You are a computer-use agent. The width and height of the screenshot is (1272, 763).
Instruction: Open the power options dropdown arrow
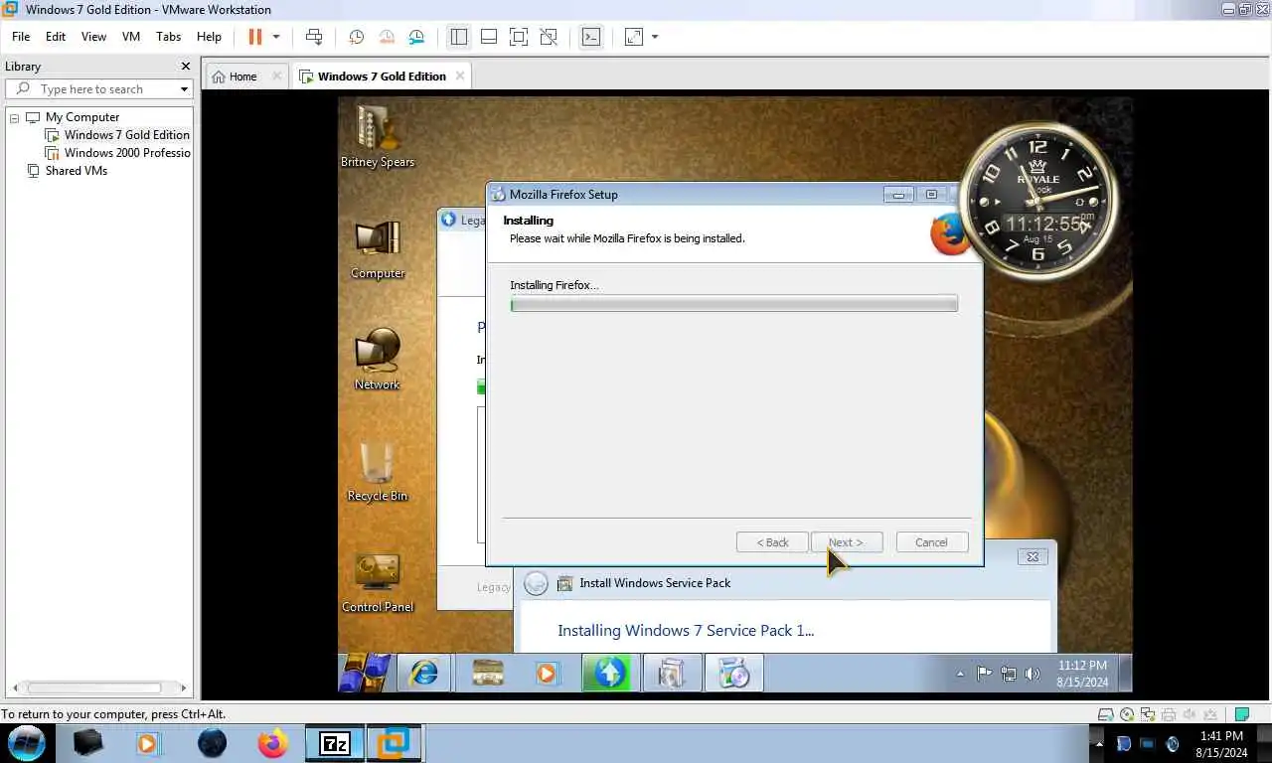(276, 37)
